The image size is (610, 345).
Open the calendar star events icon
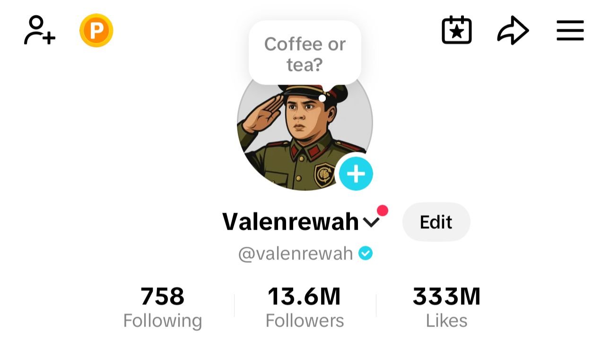point(456,30)
